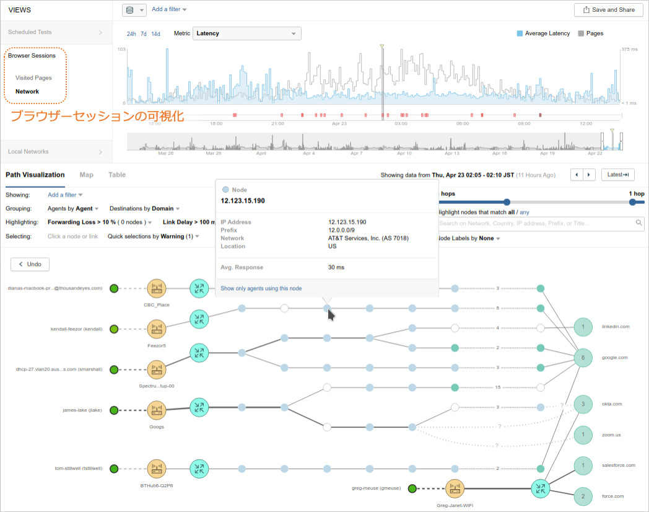
Task: Switch to the Table tab
Action: click(117, 175)
